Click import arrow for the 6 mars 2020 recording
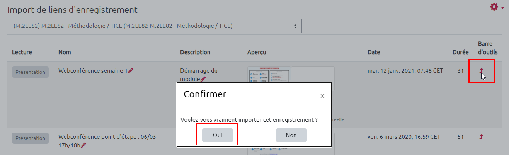This screenshot has width=509, height=155. coord(482,136)
